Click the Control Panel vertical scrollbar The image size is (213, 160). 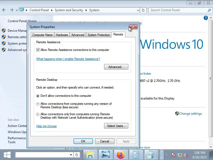point(211,78)
